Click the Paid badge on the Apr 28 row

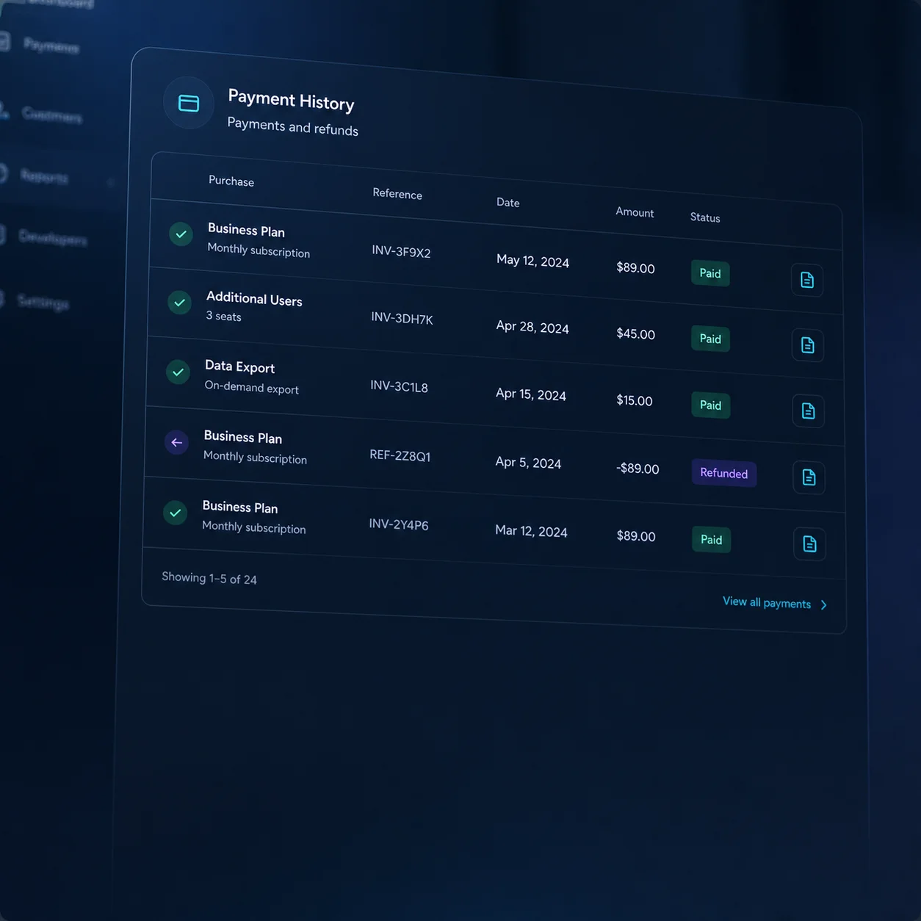(710, 339)
